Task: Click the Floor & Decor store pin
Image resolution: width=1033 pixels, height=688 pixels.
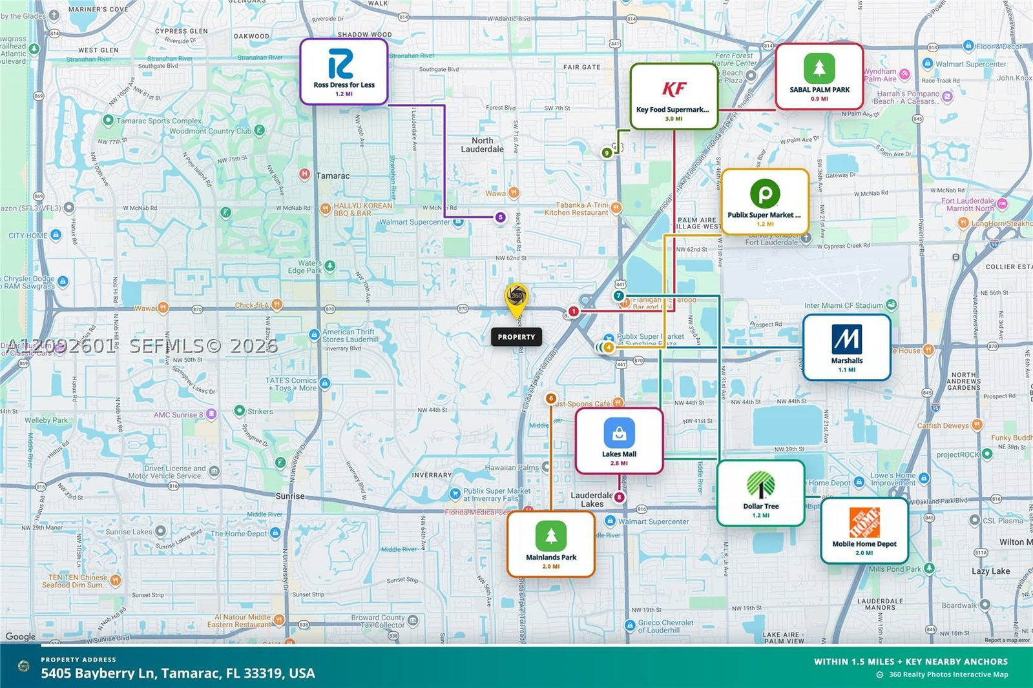Action: coord(968,46)
